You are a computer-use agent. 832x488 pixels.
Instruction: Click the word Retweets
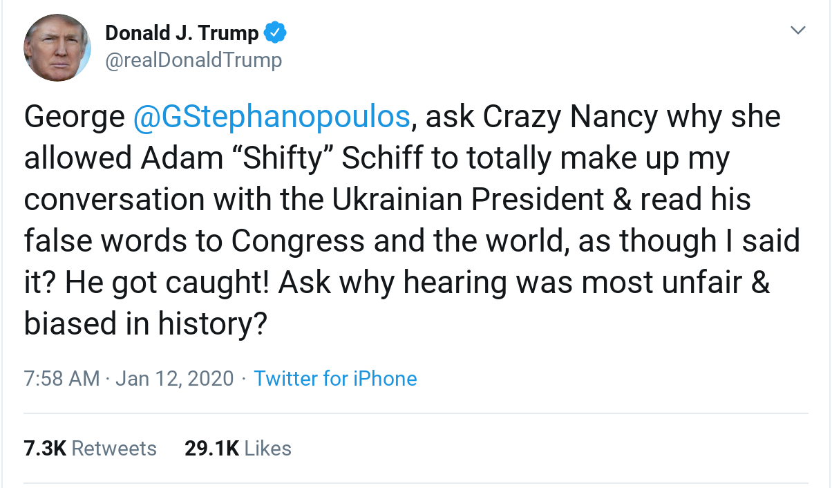point(114,449)
